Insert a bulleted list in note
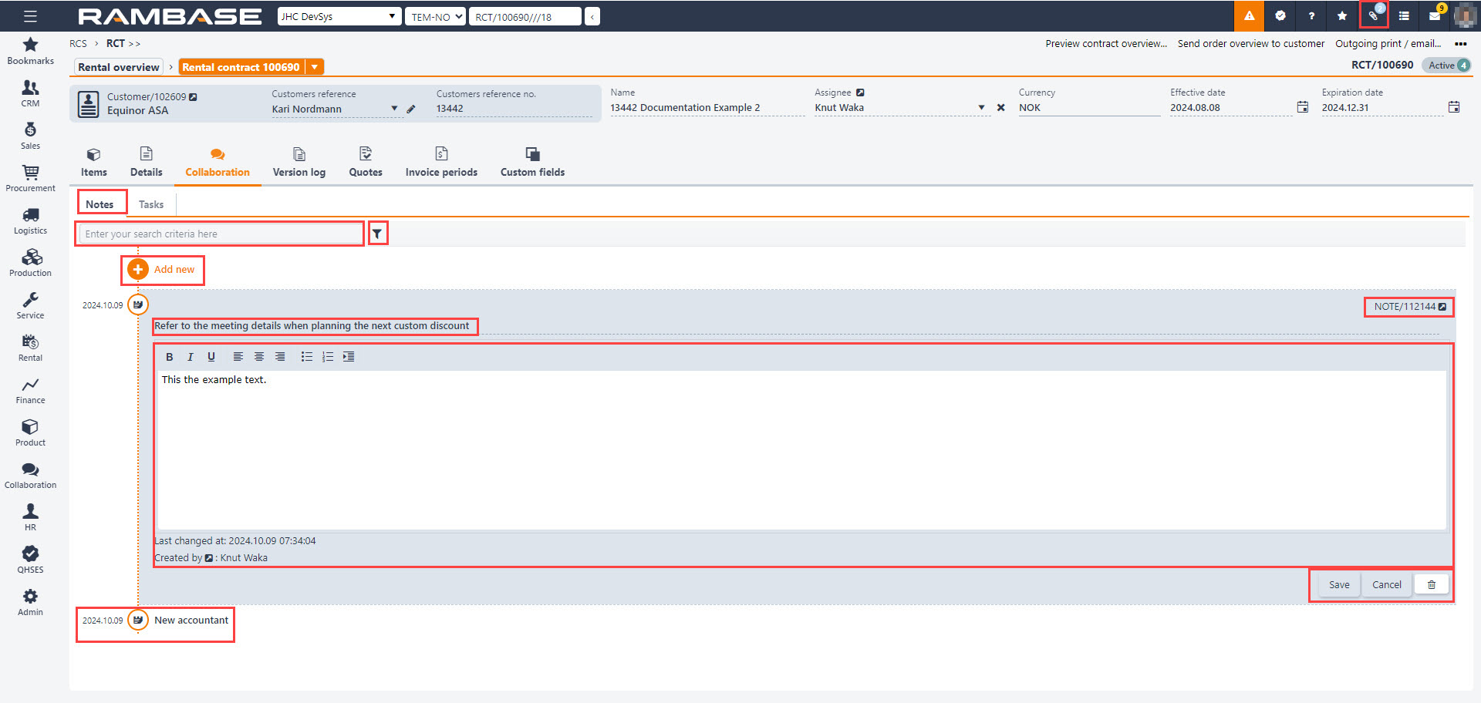The image size is (1481, 703). (306, 357)
